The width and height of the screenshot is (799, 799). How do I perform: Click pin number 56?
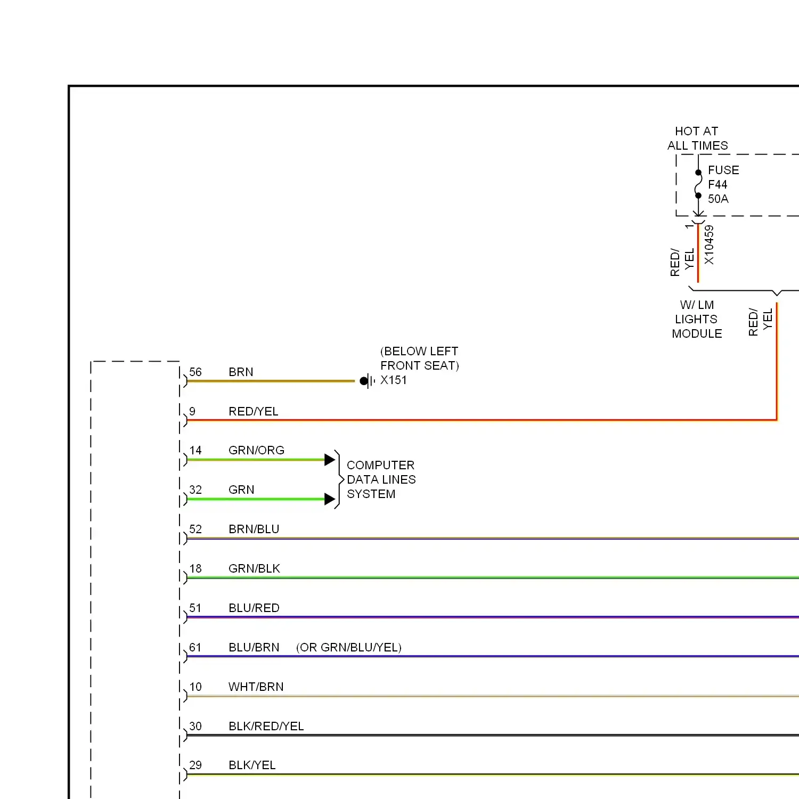(x=195, y=372)
